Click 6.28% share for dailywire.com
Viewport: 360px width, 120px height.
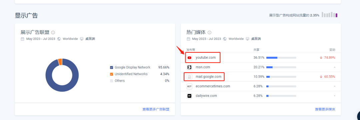(x=258, y=96)
